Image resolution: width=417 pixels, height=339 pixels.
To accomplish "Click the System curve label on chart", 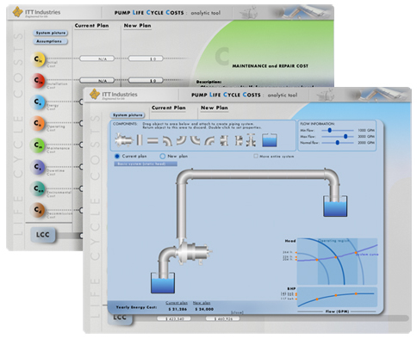I will coord(368,255).
